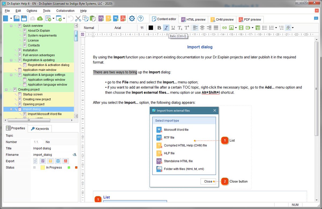Switch to the Keywords panel
Viewport: 322px width, 209px height.
click(x=39, y=129)
